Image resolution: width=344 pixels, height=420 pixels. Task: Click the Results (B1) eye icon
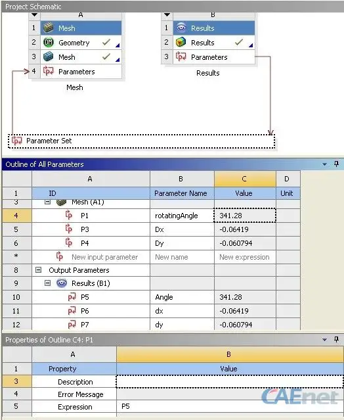click(x=62, y=283)
